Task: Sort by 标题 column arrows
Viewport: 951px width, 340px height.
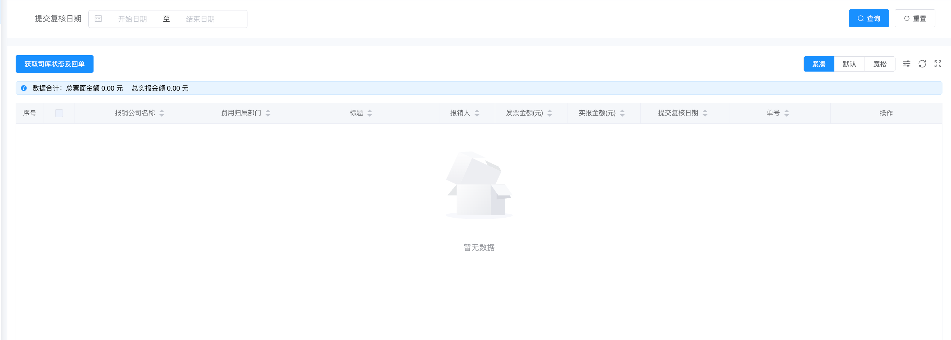Action: (x=370, y=113)
